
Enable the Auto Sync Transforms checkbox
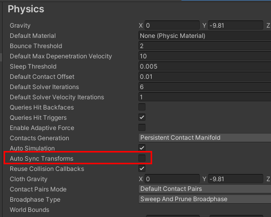click(x=142, y=158)
